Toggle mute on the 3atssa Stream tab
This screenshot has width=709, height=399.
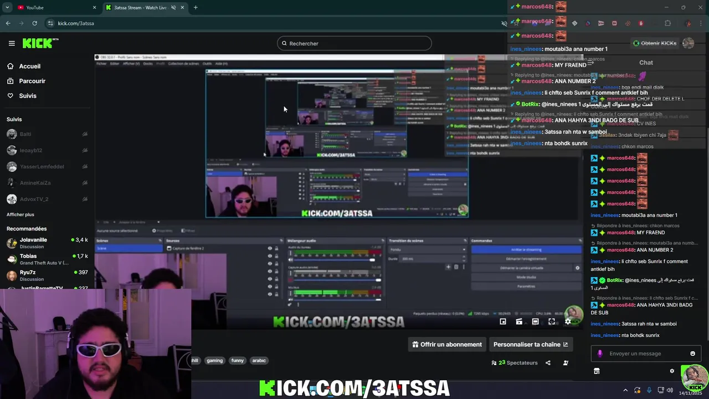[173, 7]
